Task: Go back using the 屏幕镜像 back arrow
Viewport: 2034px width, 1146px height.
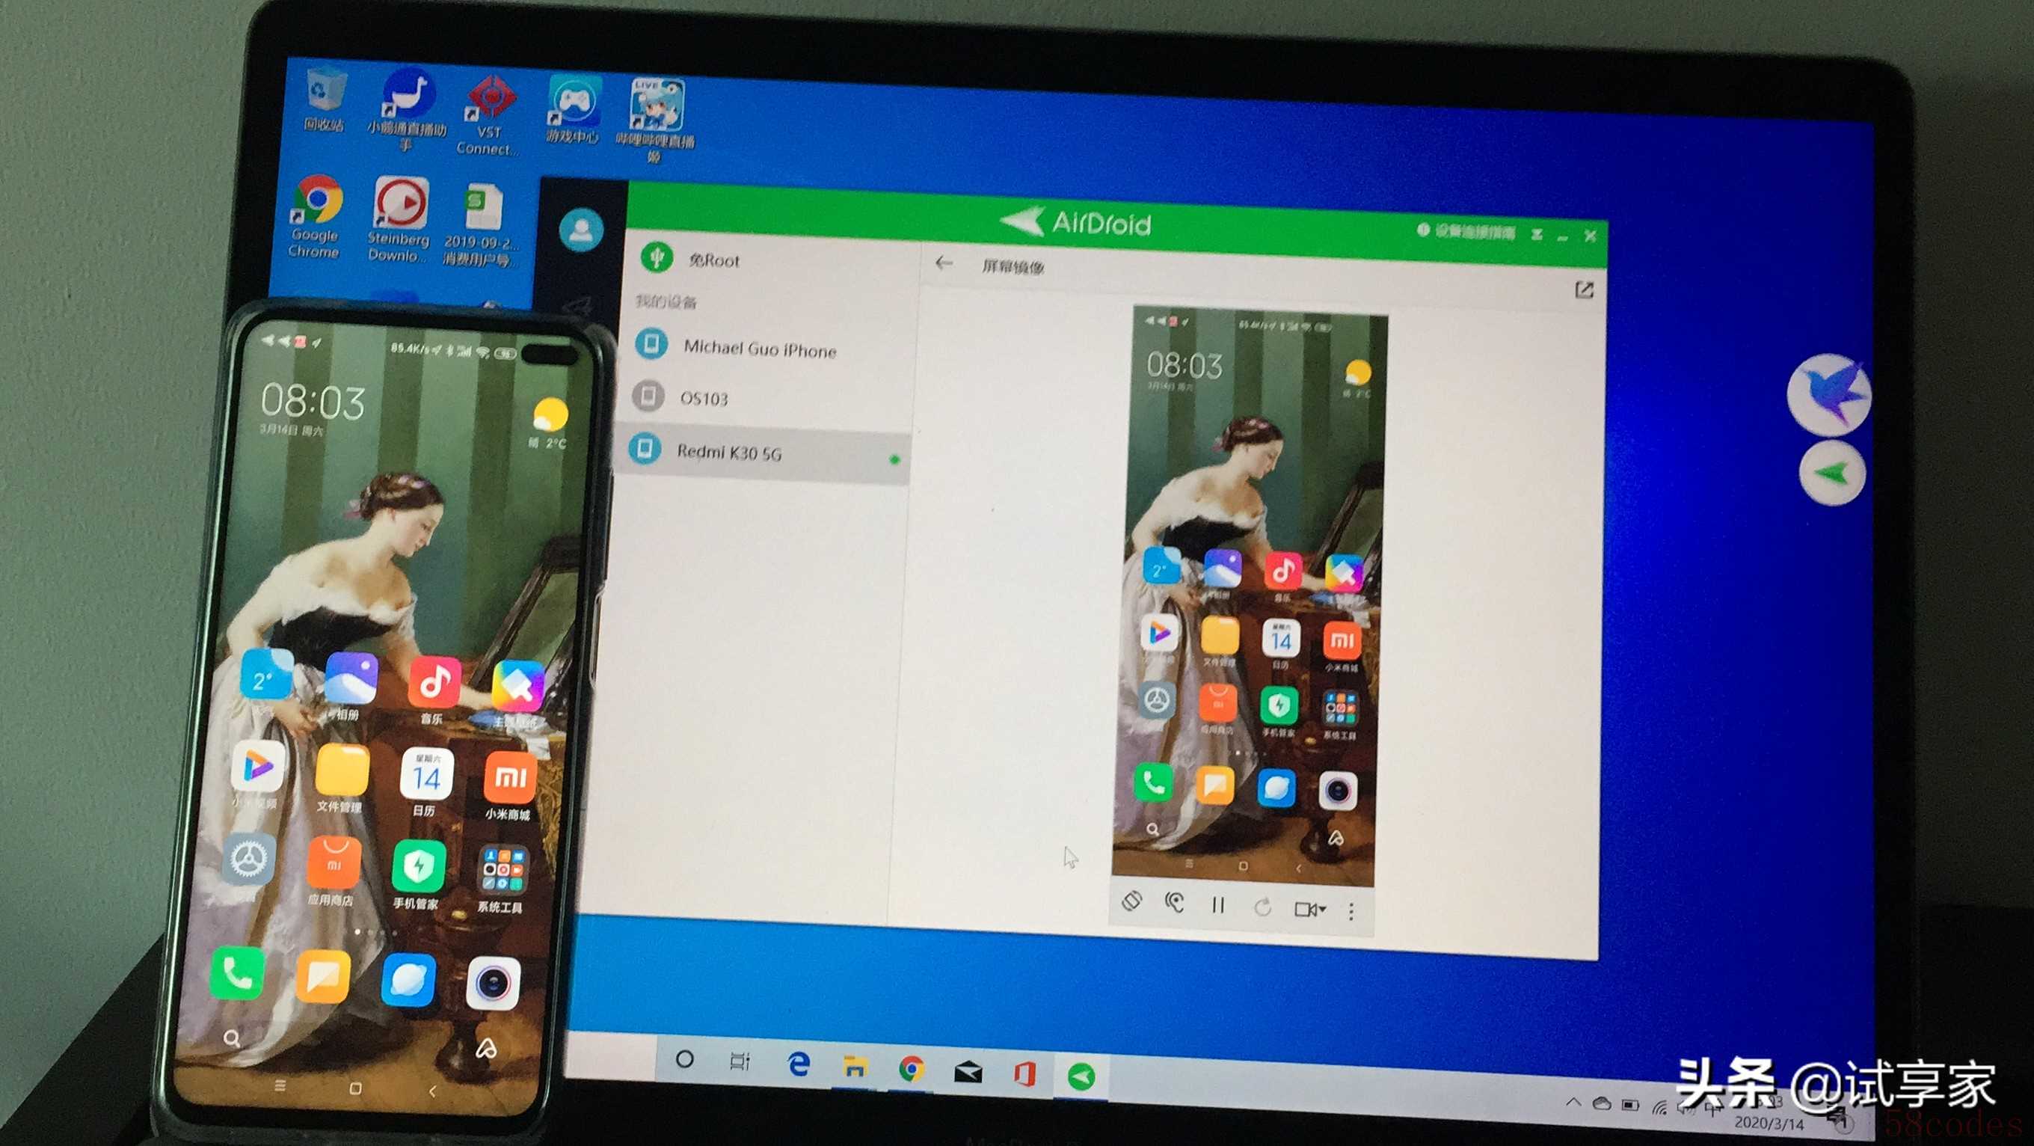Action: [944, 264]
